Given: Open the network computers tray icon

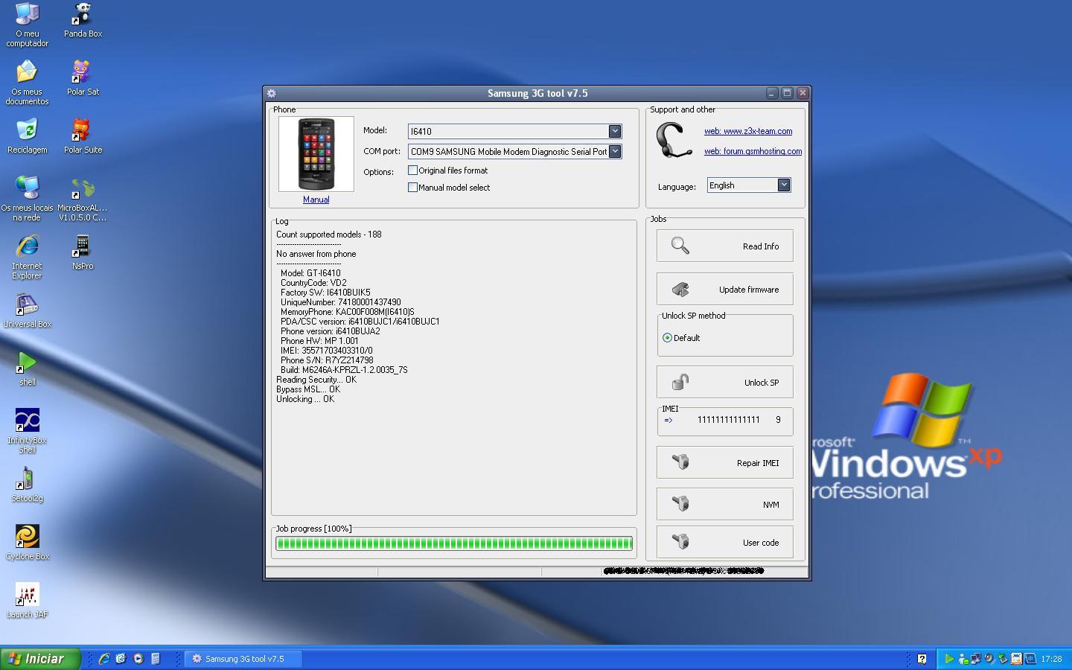Looking at the screenshot, I should 975,659.
